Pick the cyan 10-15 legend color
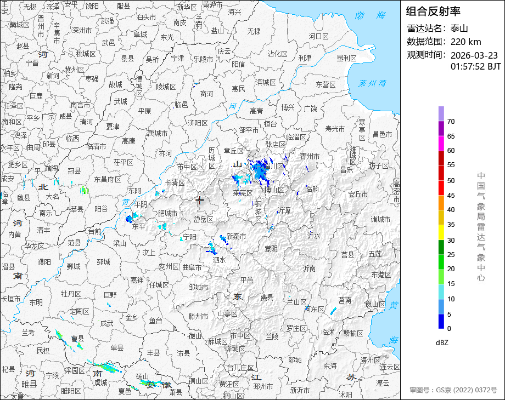505x400 pixels. tap(441, 292)
